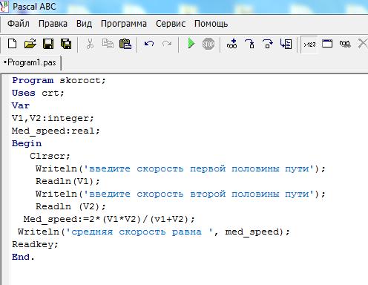
Task: Click the Pascal ABC title bar icon
Action: click(x=4, y=6)
